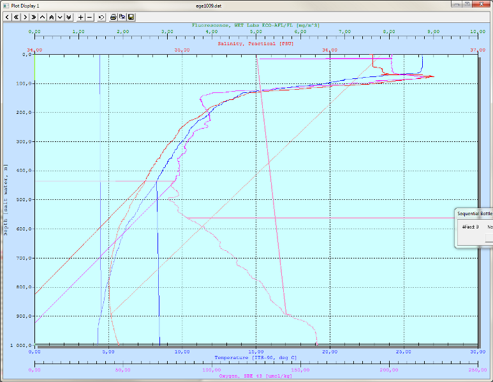
Task: Click the undo zoom curved arrow icon
Action: point(101,17)
